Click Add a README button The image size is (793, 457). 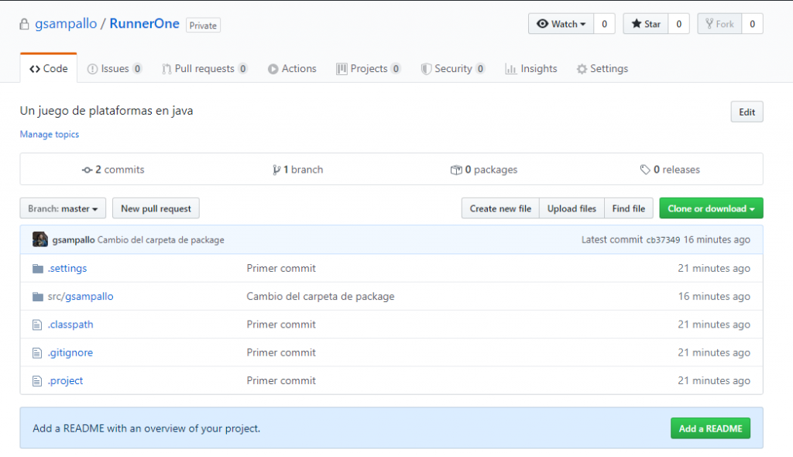pyautogui.click(x=711, y=428)
